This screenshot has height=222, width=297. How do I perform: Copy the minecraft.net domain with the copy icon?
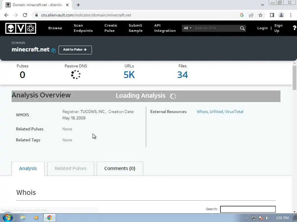(53, 50)
